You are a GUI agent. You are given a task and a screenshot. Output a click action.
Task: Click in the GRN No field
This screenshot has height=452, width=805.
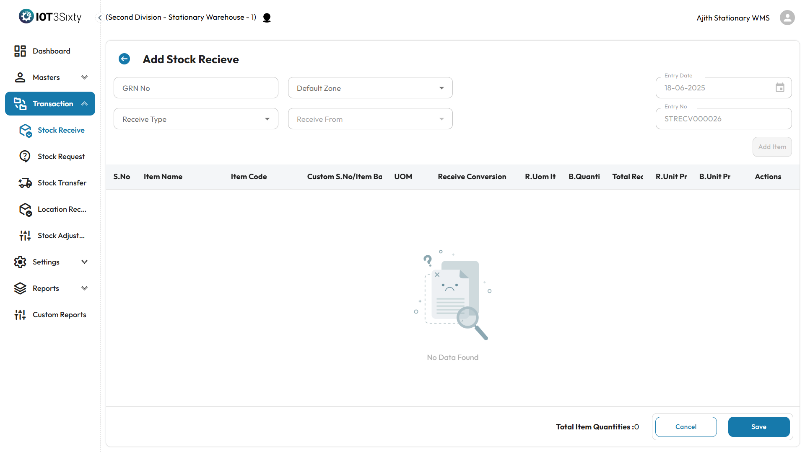click(x=195, y=88)
